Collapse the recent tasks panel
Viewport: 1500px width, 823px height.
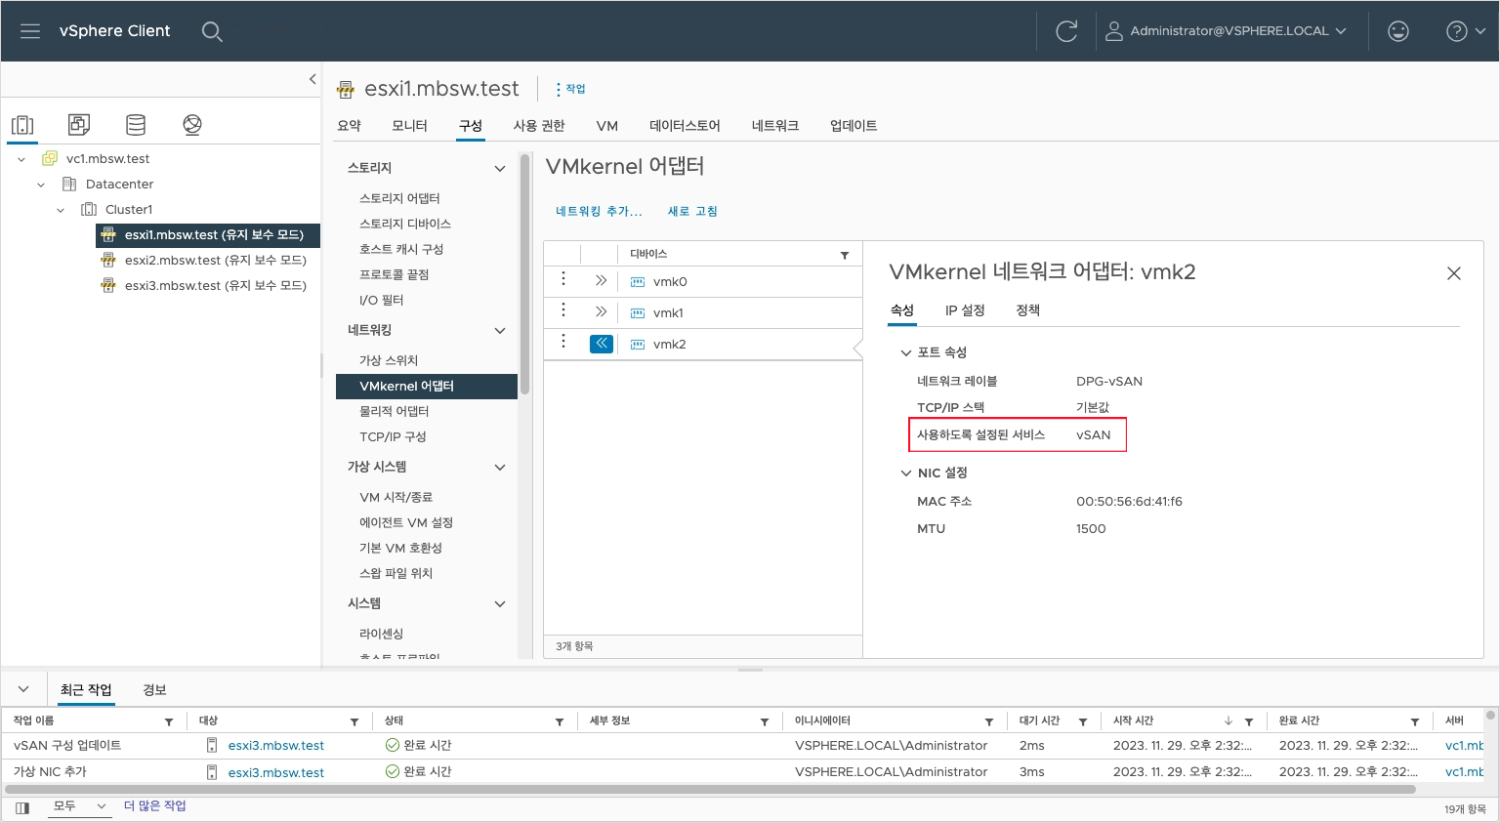pos(23,689)
